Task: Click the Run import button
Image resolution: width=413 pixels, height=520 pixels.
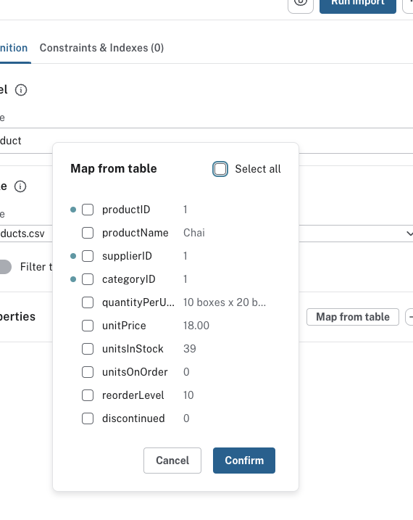Action: pos(358,4)
